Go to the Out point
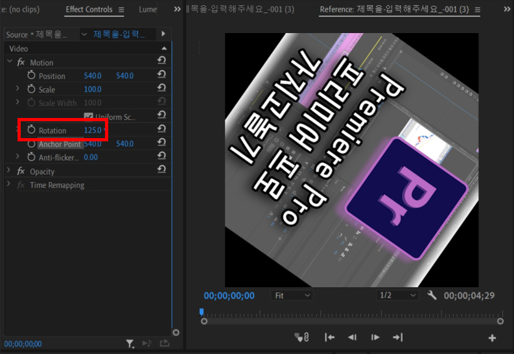The width and height of the screenshot is (514, 354). click(x=397, y=337)
